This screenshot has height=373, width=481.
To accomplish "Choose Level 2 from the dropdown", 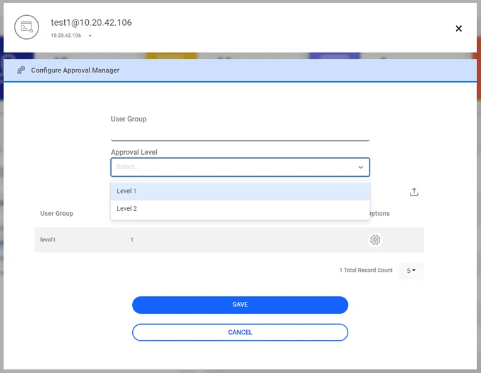I will tap(241, 209).
